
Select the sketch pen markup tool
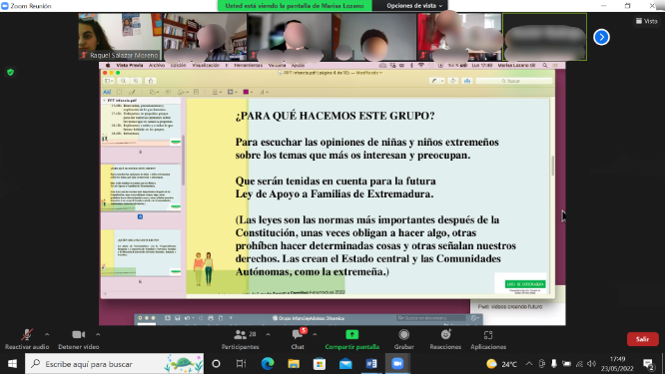tap(132, 92)
